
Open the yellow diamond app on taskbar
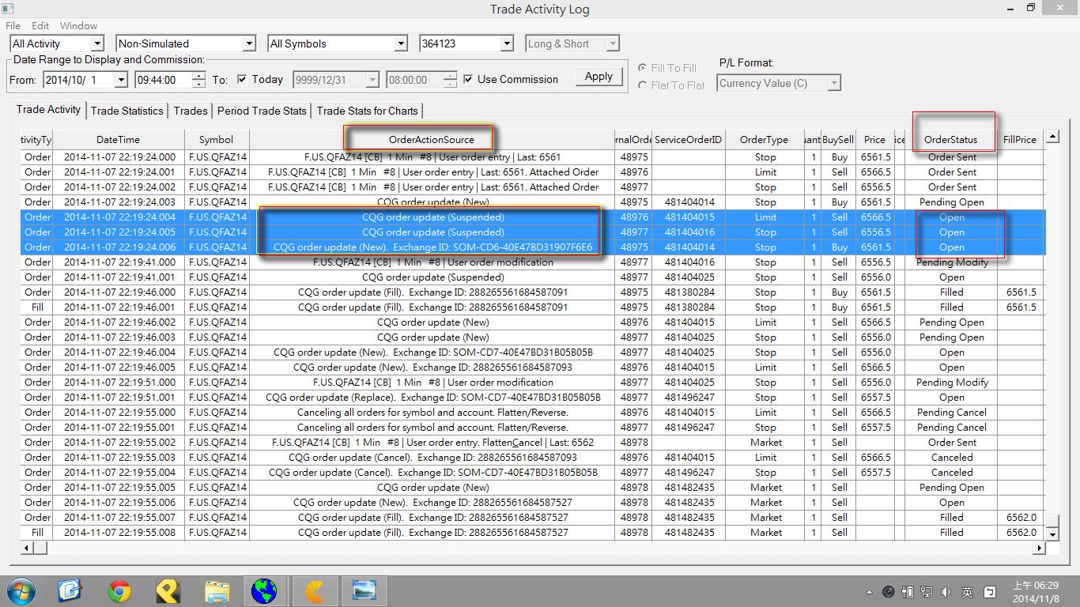click(168, 591)
